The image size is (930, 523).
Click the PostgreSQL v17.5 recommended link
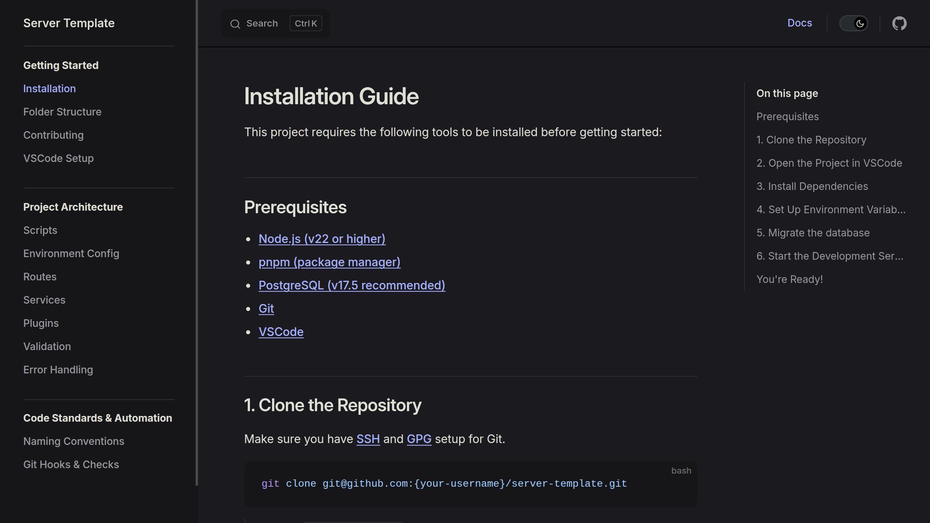[x=352, y=285]
